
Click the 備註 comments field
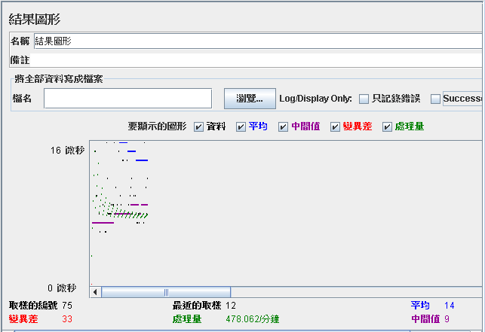[x=256, y=60]
